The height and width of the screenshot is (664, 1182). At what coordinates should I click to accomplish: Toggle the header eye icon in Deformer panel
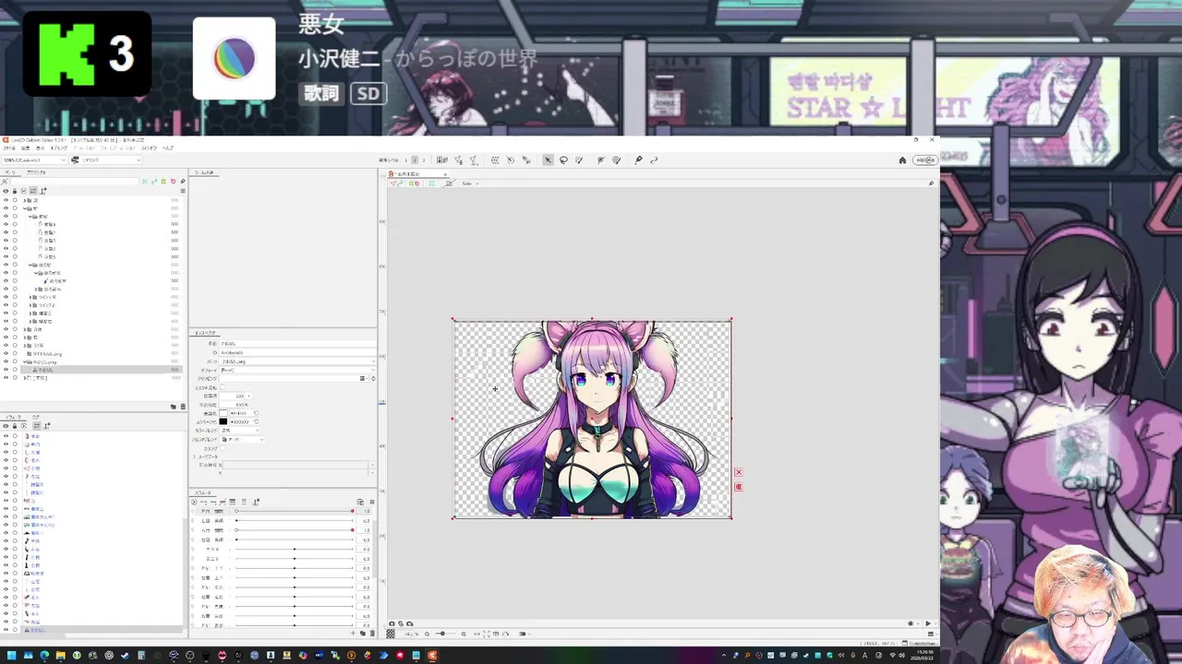[x=6, y=426]
